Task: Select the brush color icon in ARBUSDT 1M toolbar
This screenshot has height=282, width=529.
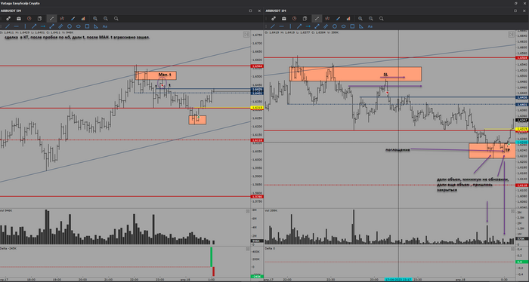Action: click(338, 19)
